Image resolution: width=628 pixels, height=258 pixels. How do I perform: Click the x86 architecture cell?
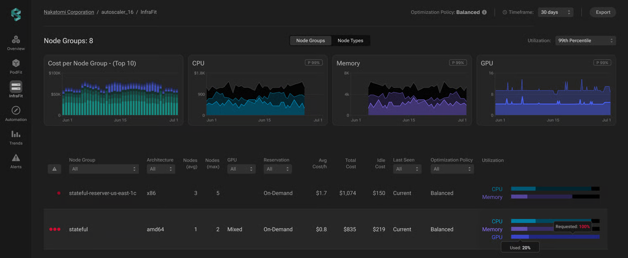pos(151,193)
